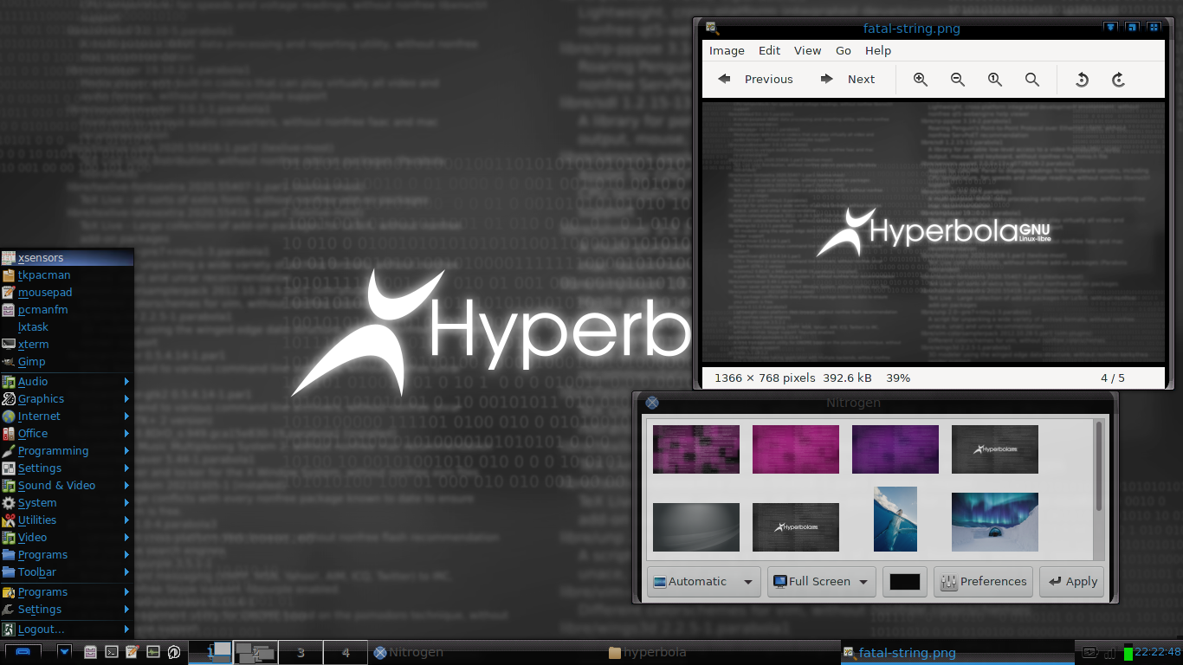Screen dimensions: 1183x665
Task: Open the image viewer's Go menu
Action: tap(844, 50)
